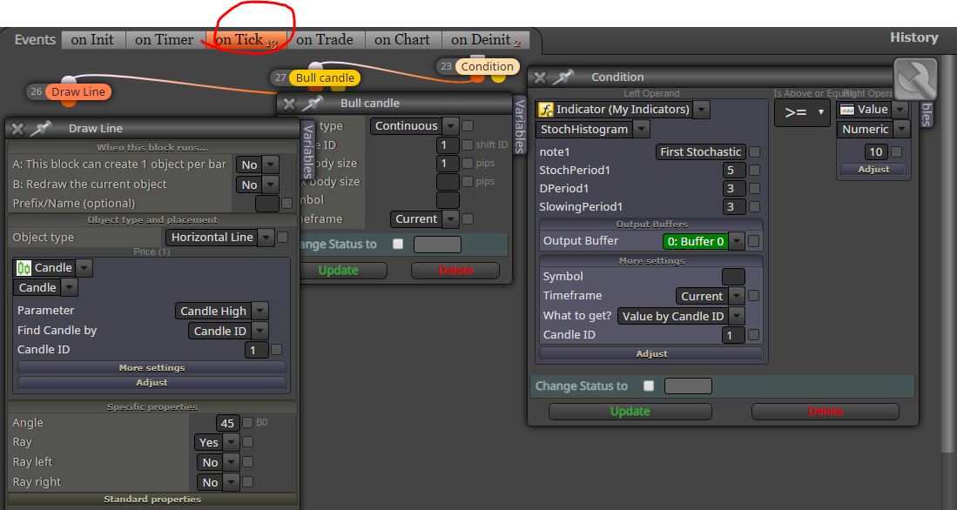Screen dimensions: 957x510
Task: Open the >= comparison operator dropdown
Action: [x=802, y=113]
